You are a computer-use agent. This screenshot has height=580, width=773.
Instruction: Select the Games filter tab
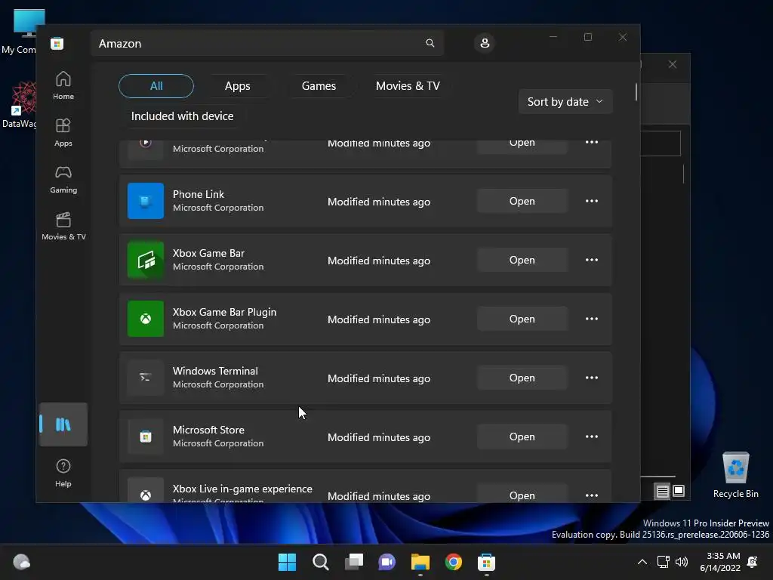(319, 86)
